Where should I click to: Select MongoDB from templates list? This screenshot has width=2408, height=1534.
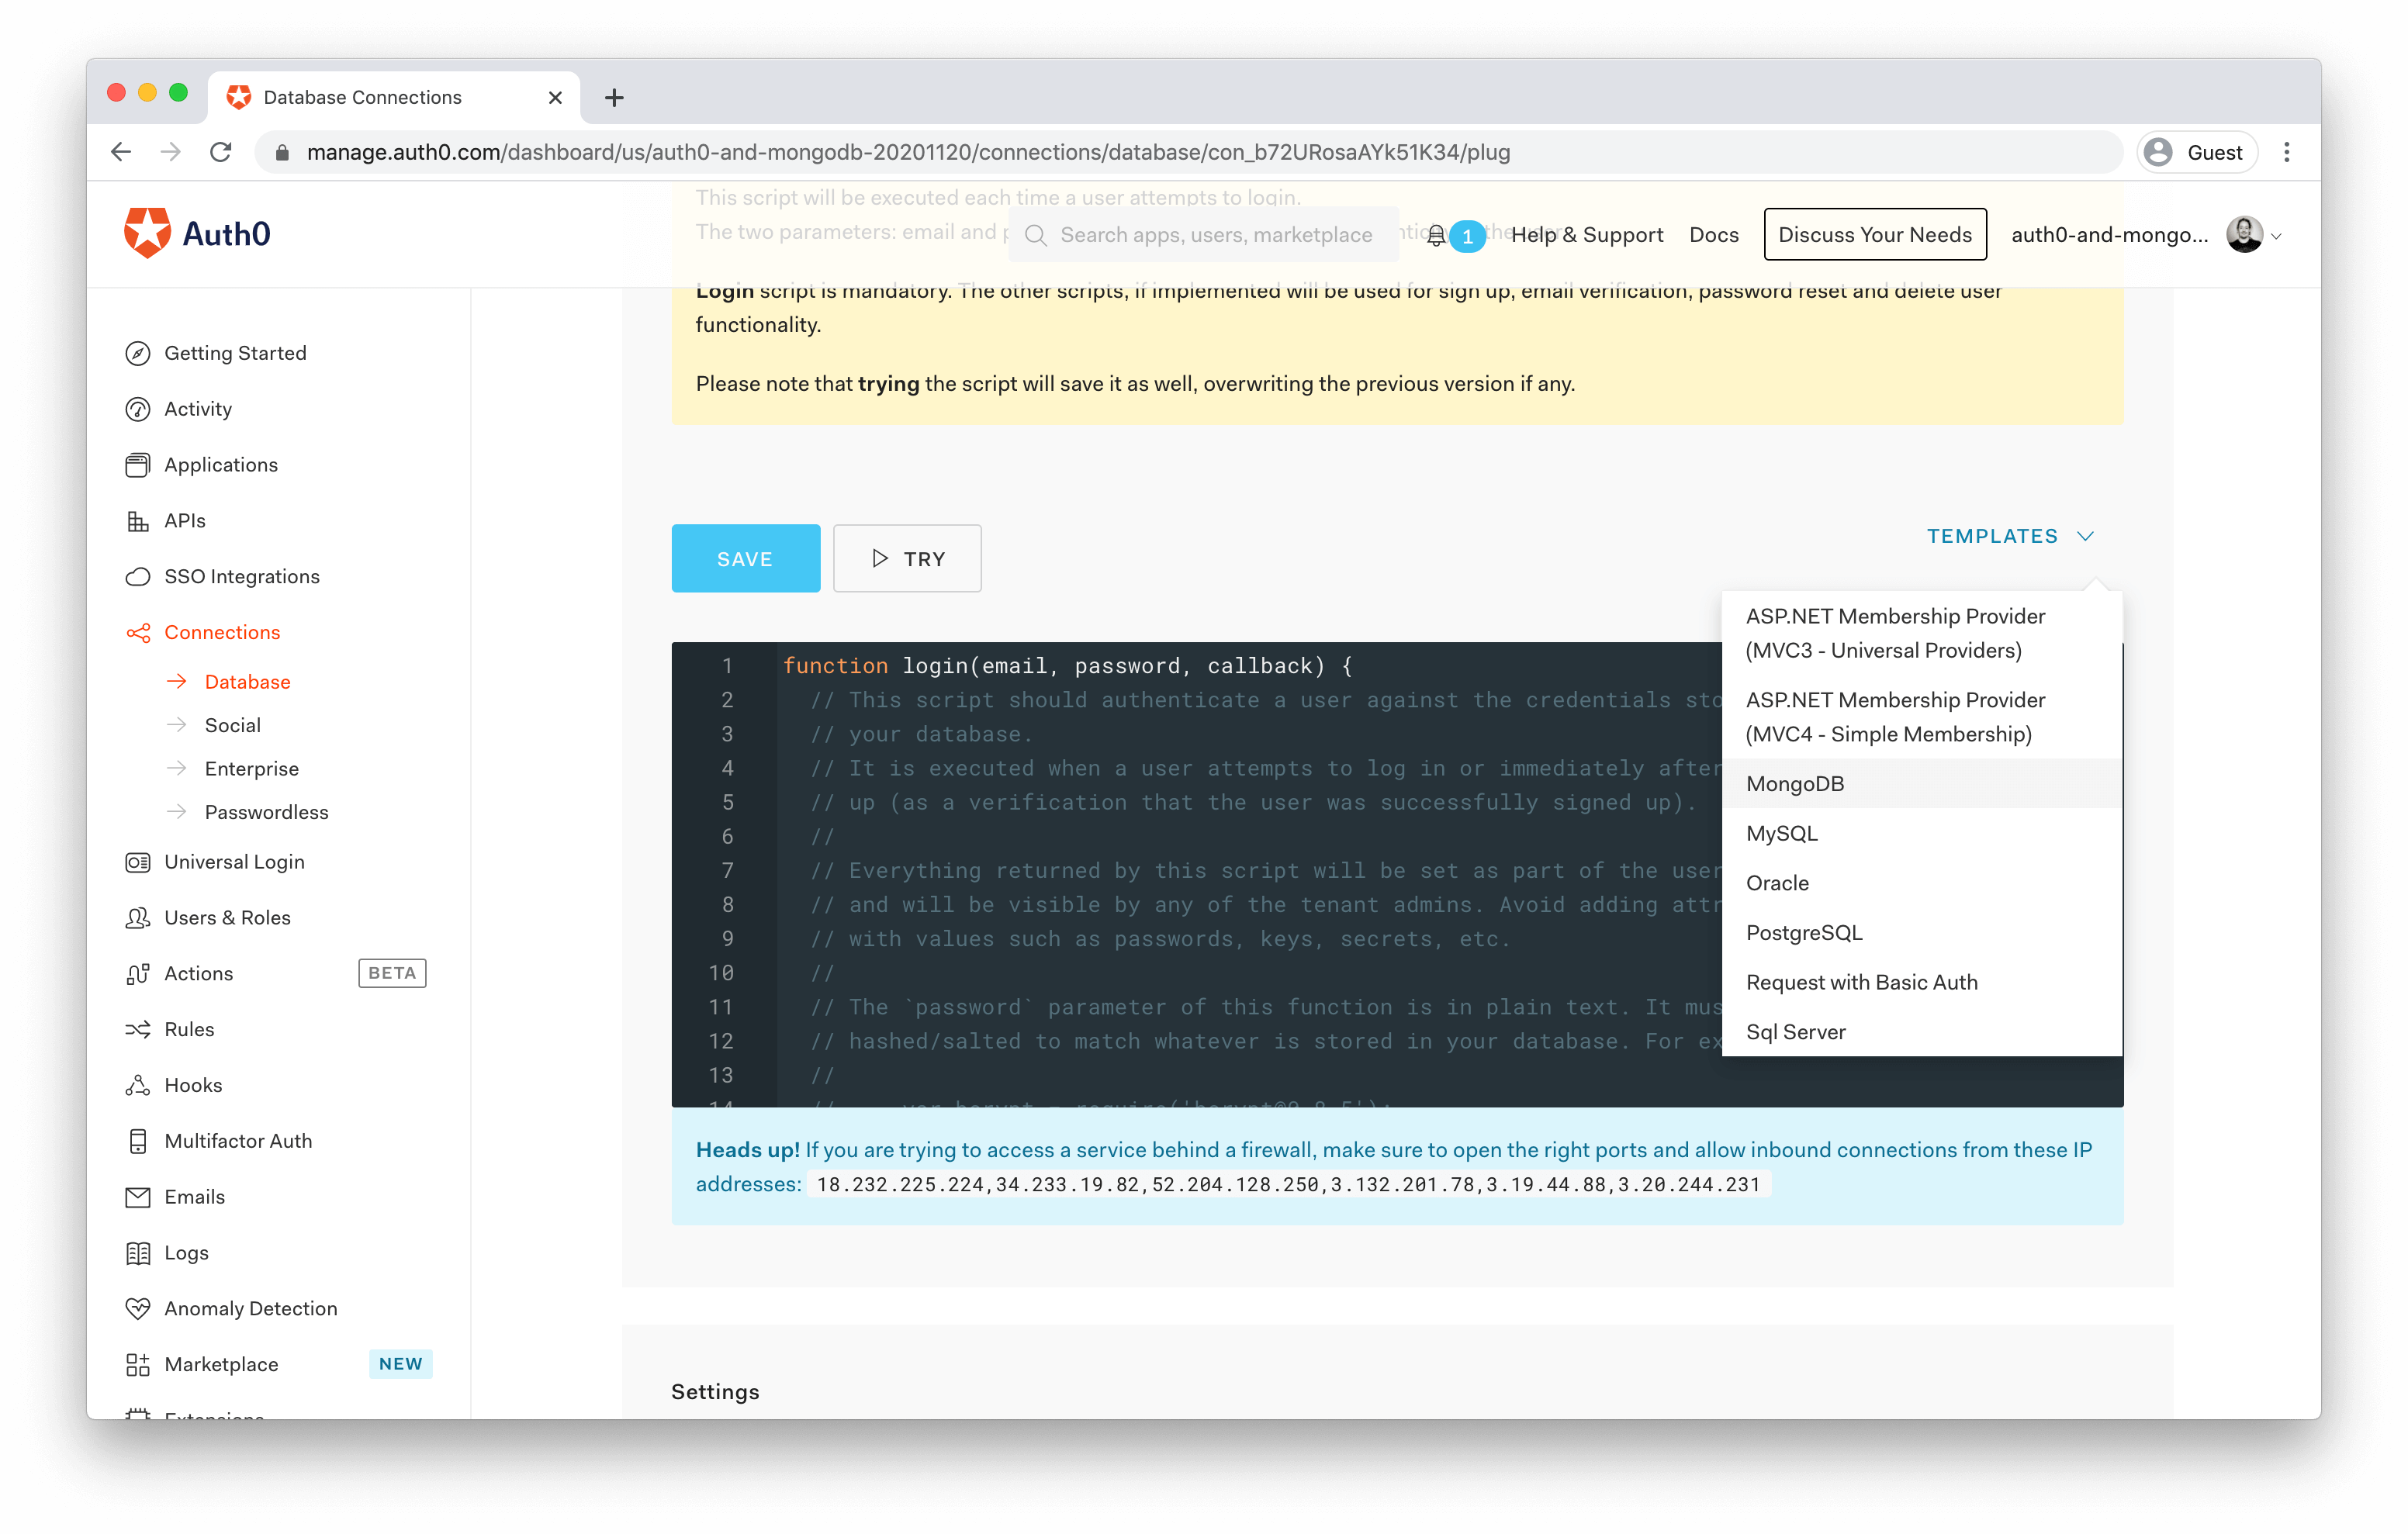1795,783
